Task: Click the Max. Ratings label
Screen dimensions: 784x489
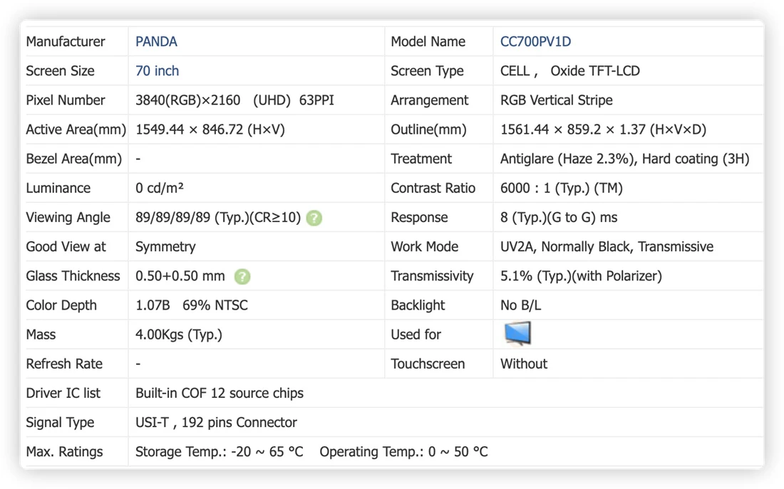Action: (64, 451)
